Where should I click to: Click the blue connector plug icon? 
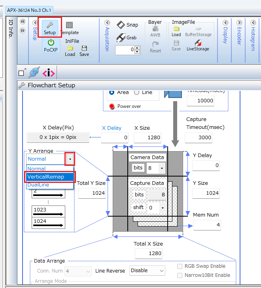[x=34, y=72]
